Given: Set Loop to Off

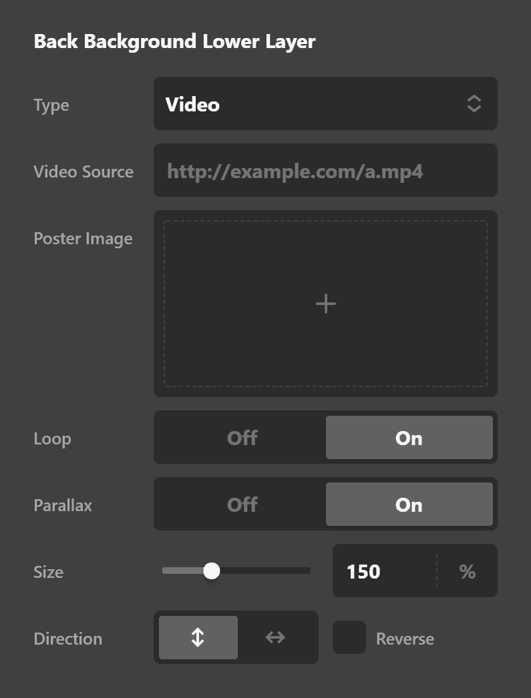Looking at the screenshot, I should tap(242, 438).
